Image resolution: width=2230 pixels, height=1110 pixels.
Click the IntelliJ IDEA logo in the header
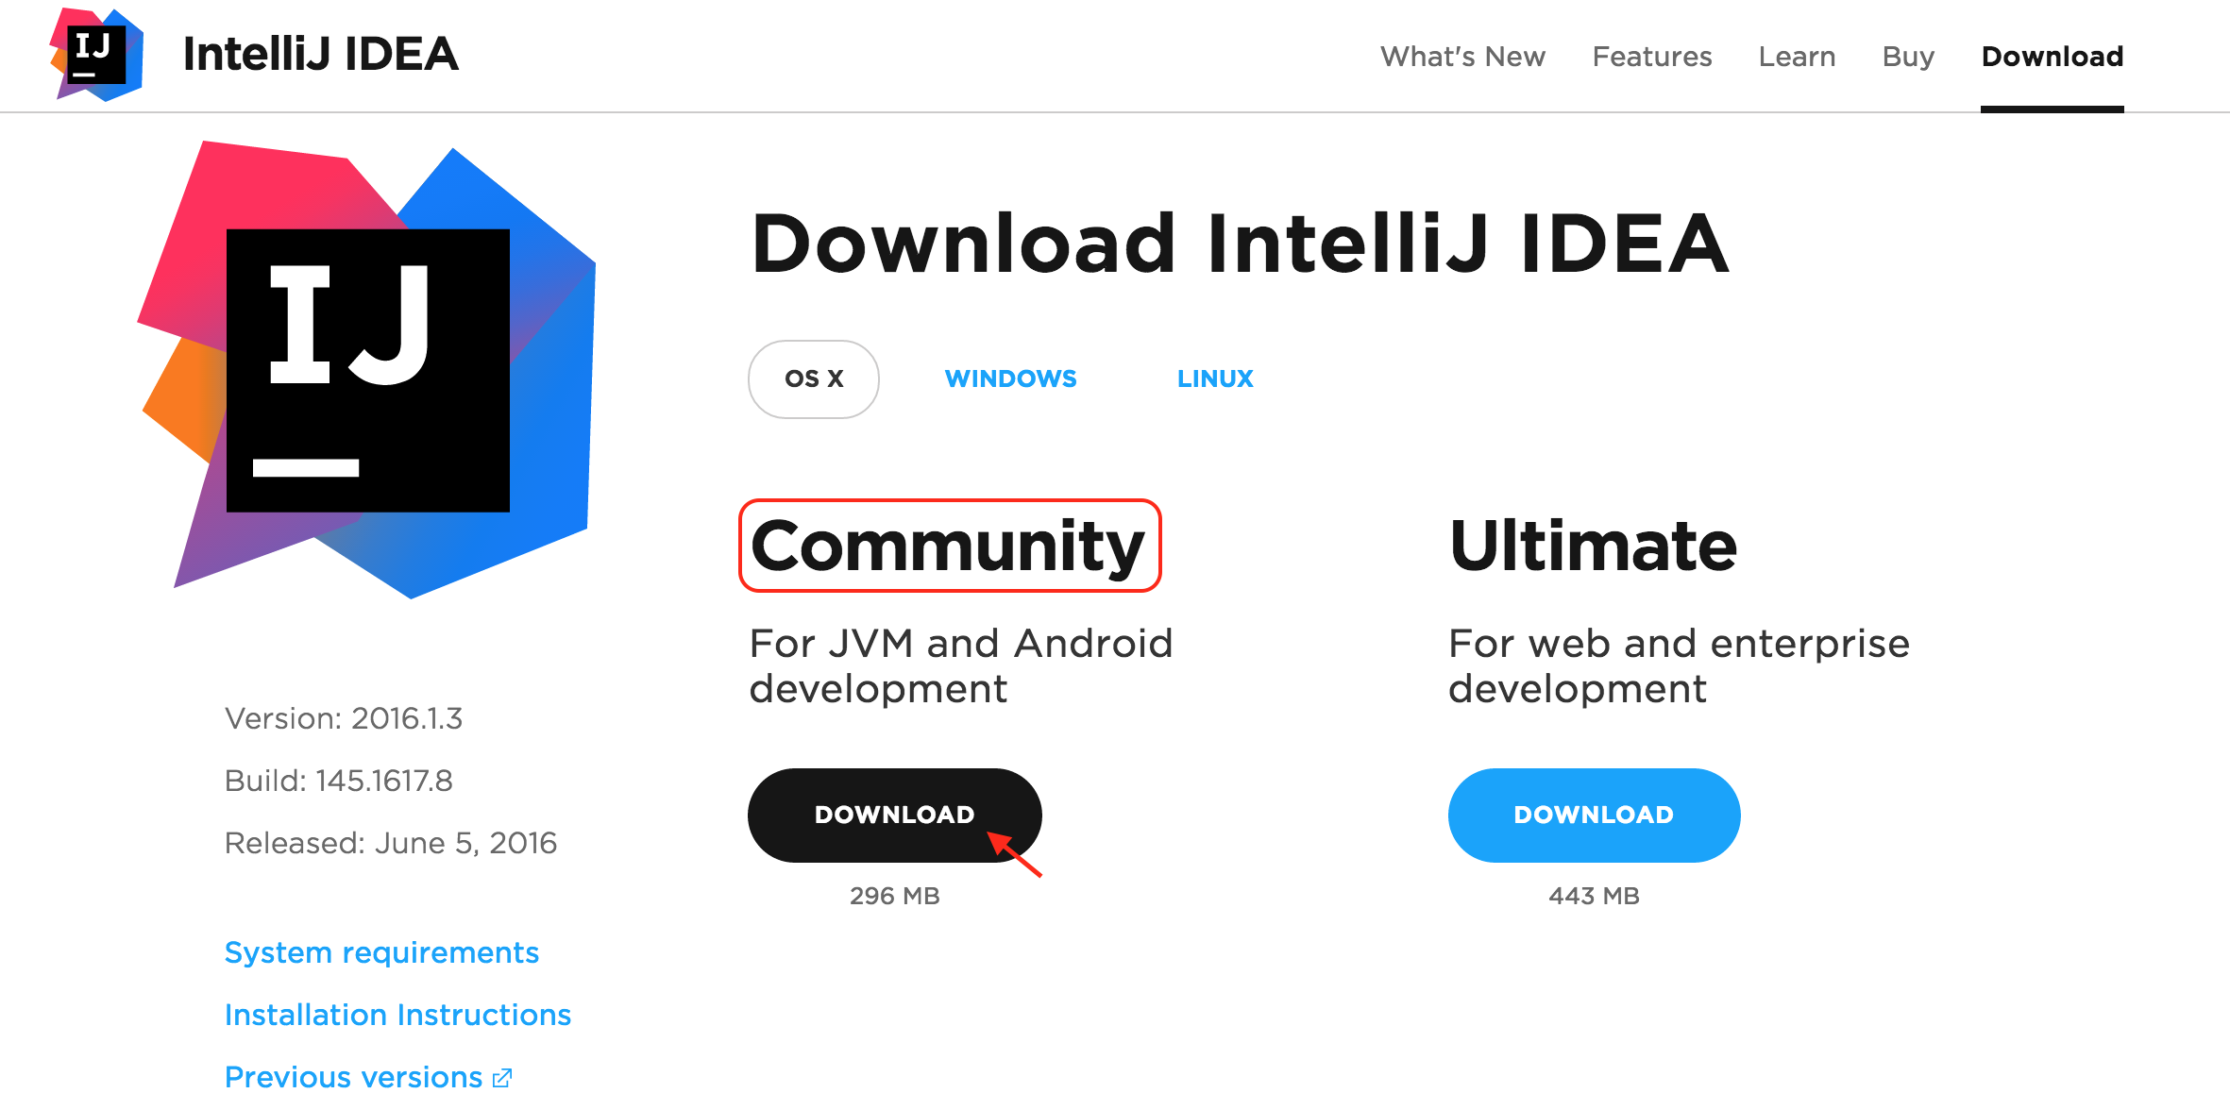pyautogui.click(x=97, y=55)
